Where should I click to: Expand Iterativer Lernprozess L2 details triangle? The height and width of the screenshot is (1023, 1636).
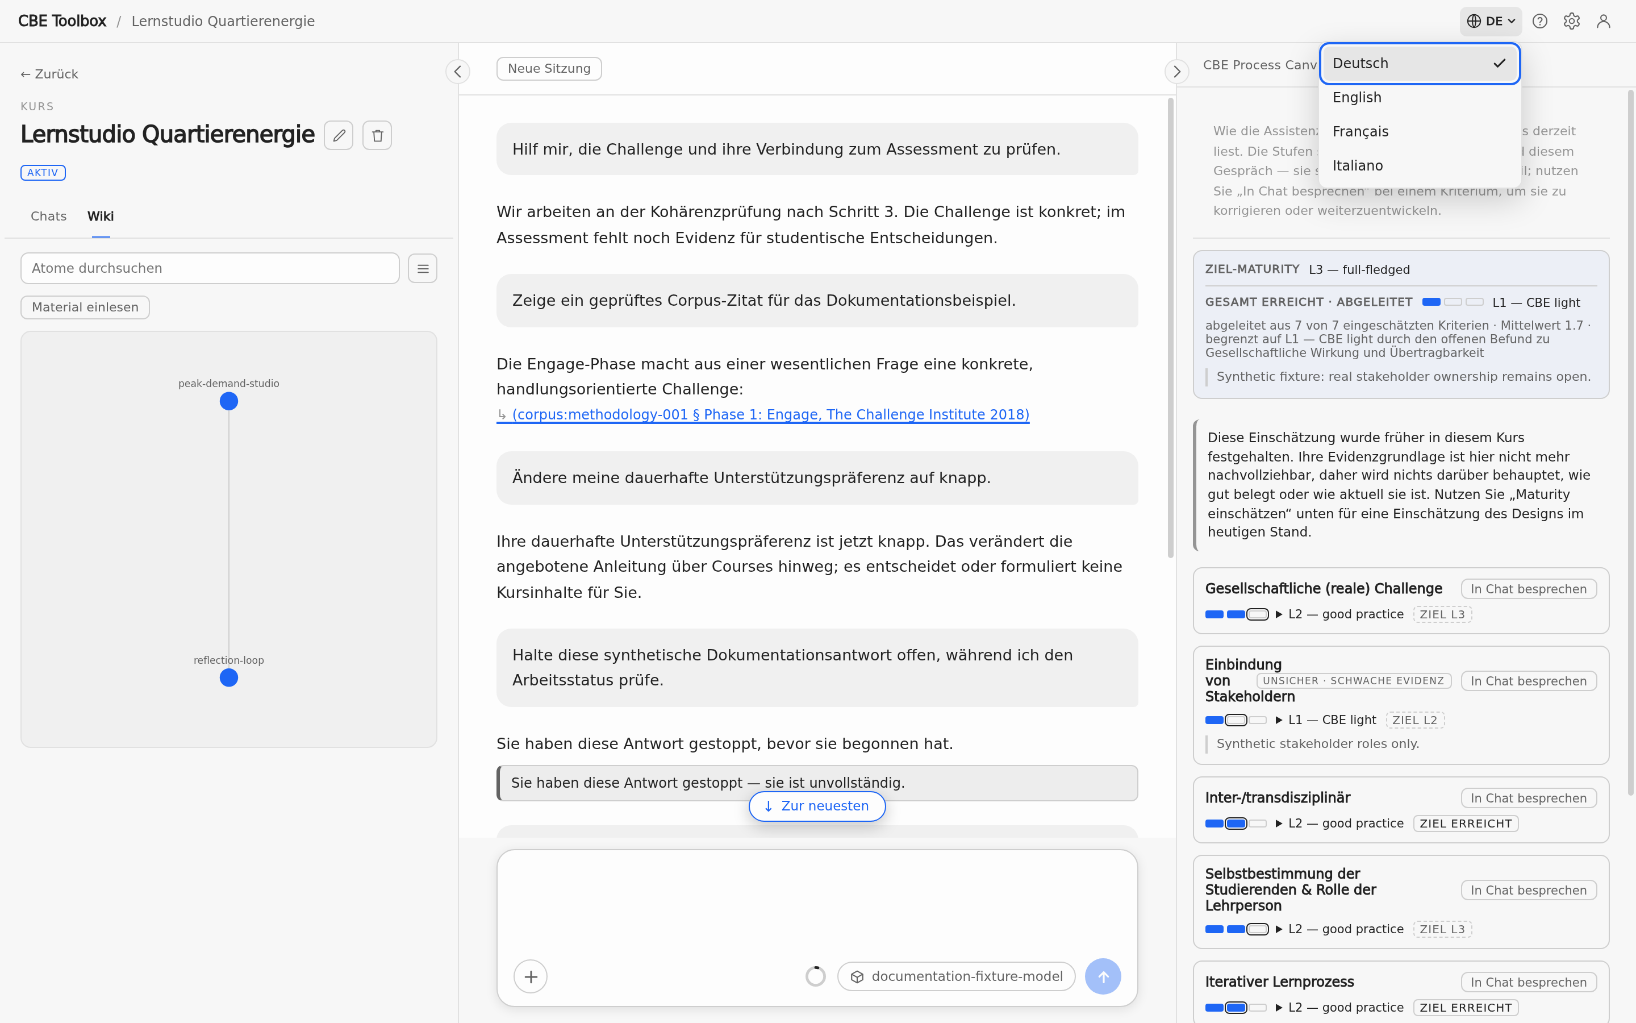tap(1278, 1008)
